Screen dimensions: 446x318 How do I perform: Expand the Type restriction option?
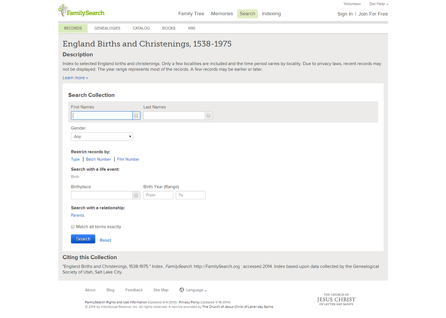click(75, 159)
